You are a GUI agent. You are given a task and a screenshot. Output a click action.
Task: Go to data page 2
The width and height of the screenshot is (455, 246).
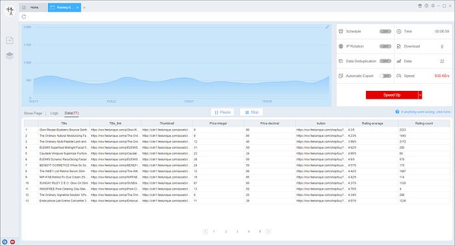click(226, 232)
